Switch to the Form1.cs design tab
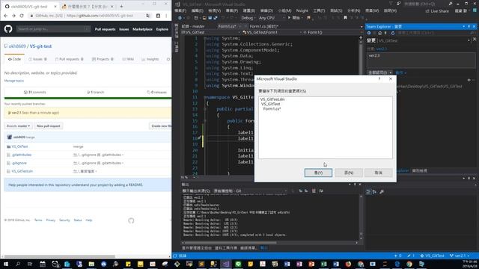479x269 pixels. (263, 26)
